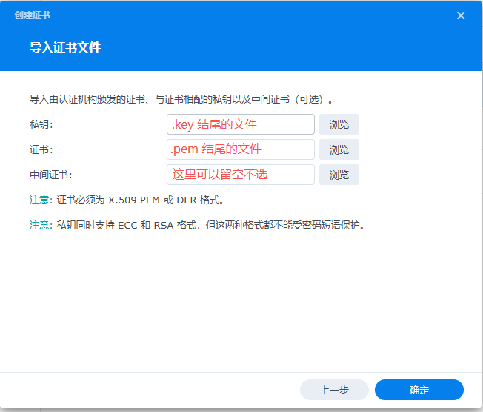Click the 中间证书 field label
The height and width of the screenshot is (412, 483).
(x=50, y=175)
